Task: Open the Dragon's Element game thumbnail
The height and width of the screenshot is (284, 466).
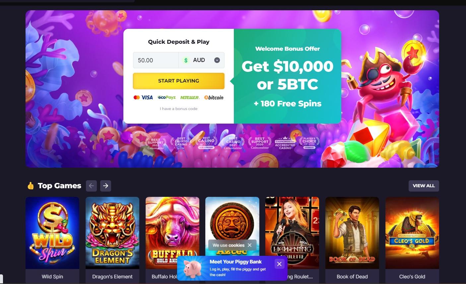Action: click(112, 233)
